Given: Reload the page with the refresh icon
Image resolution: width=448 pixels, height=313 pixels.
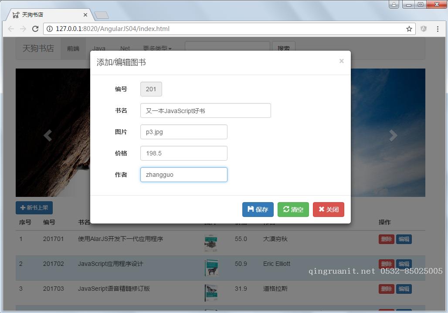Looking at the screenshot, I should (x=35, y=29).
